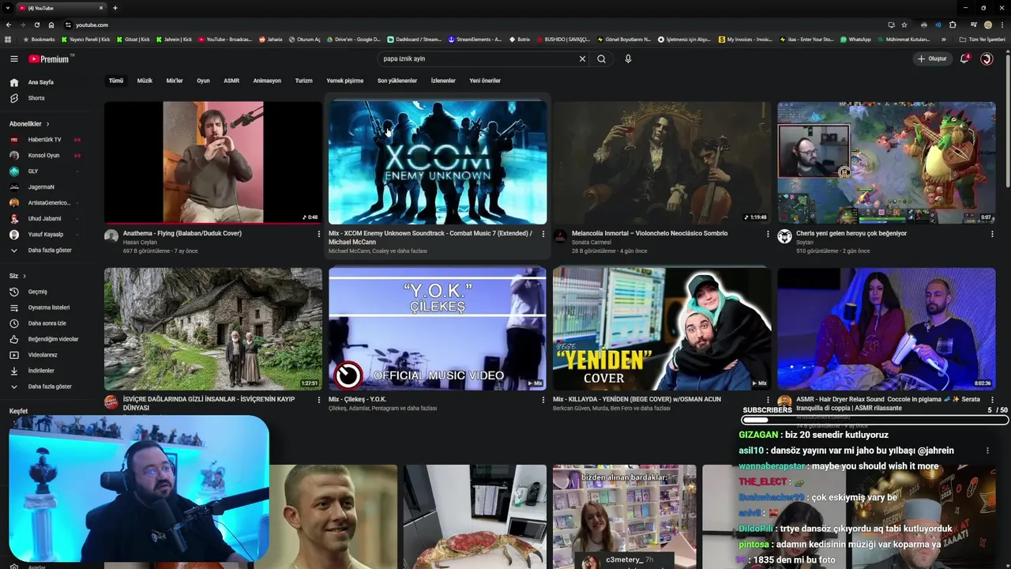Open more options for Anathema Flying video
This screenshot has width=1011, height=569.
[319, 234]
